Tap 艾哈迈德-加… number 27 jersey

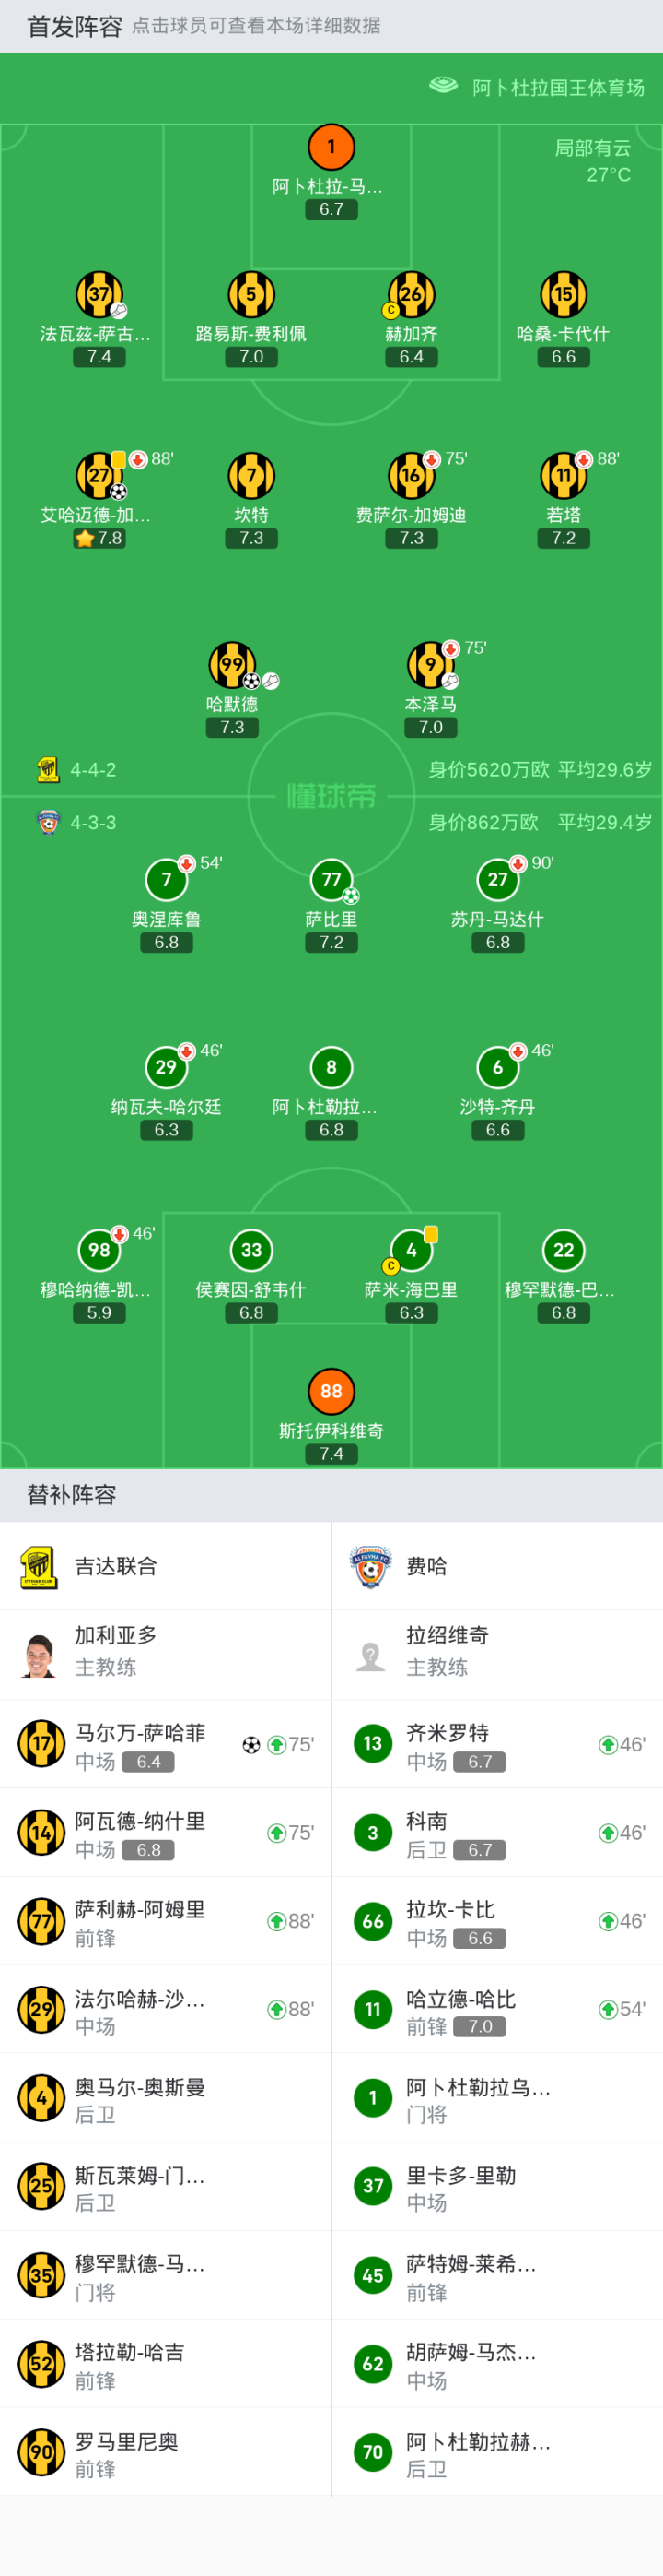[x=99, y=476]
